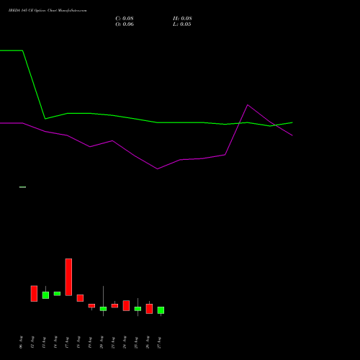Click the 06 Aug date axis label

(21, 342)
